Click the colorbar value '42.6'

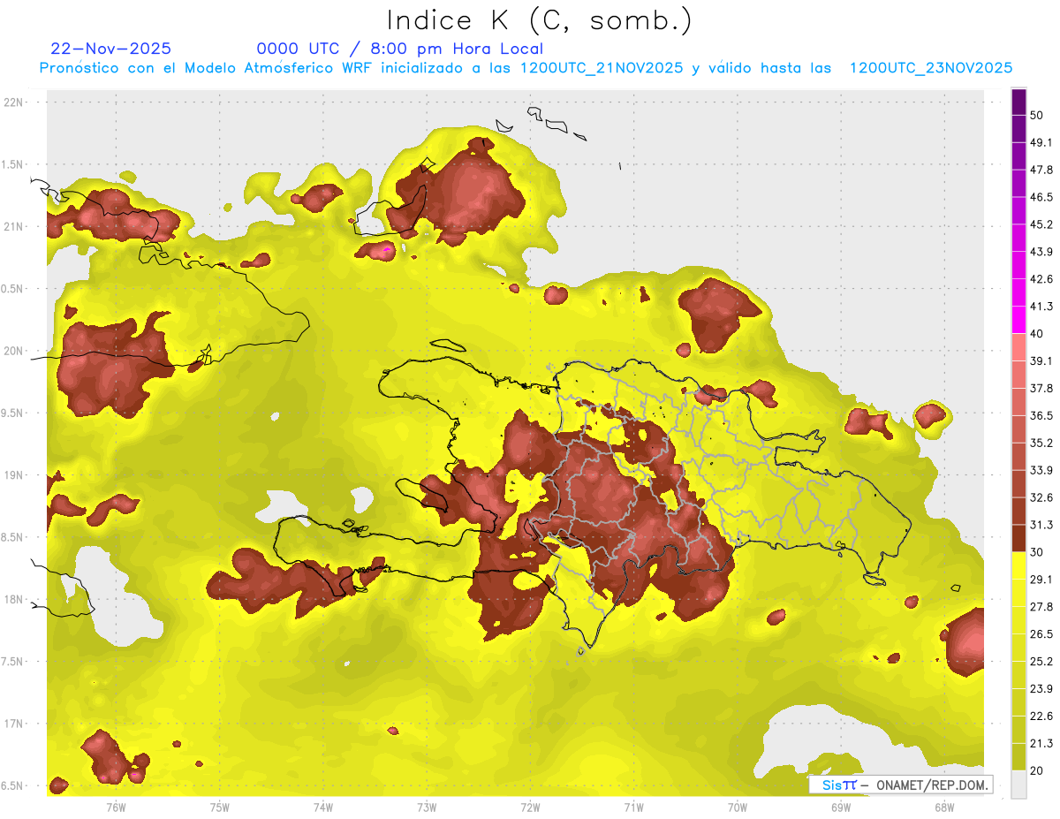1041,279
